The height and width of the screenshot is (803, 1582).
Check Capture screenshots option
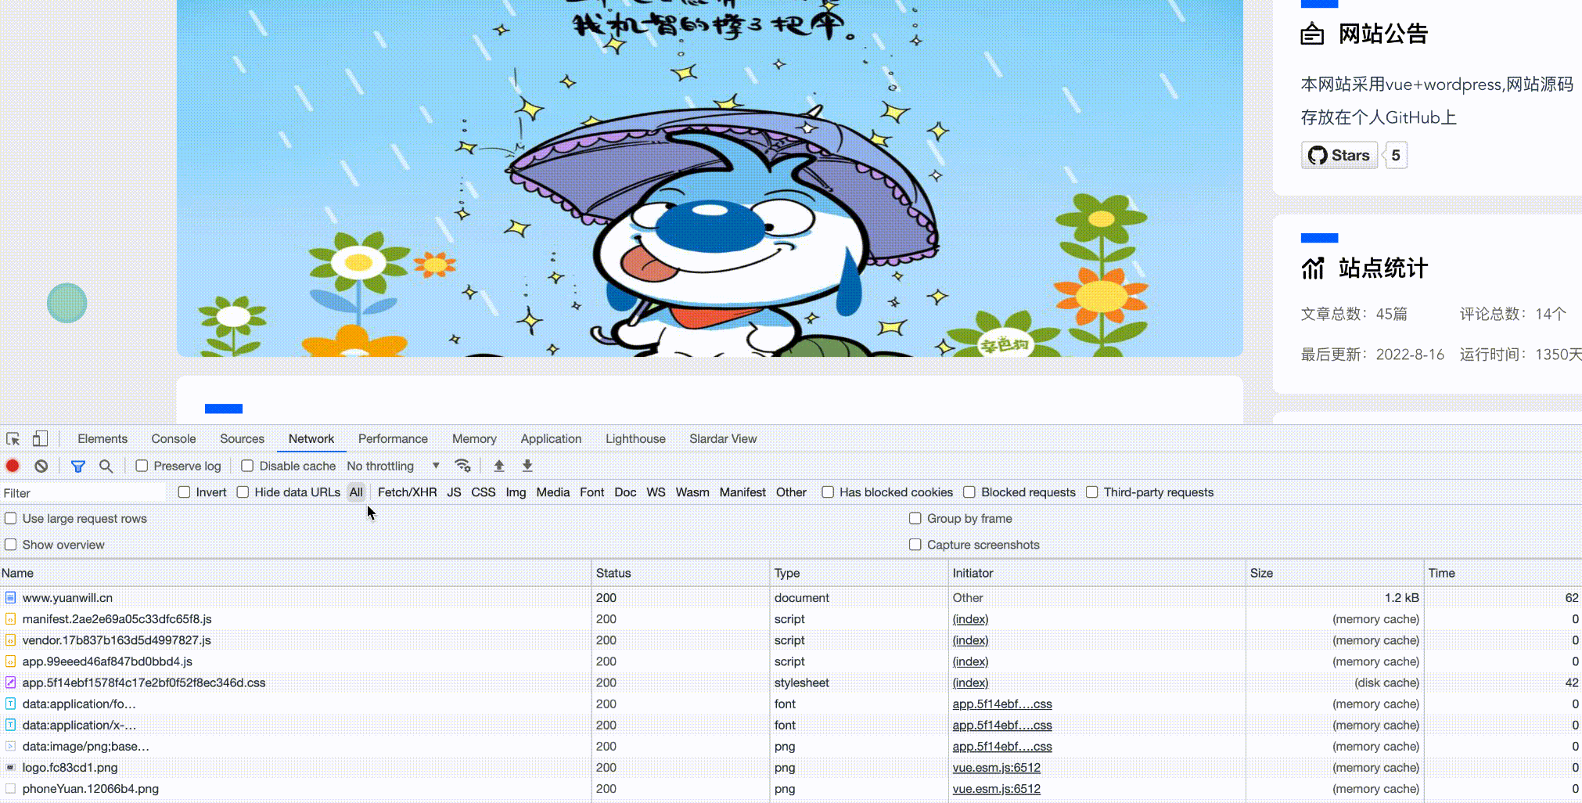915,545
